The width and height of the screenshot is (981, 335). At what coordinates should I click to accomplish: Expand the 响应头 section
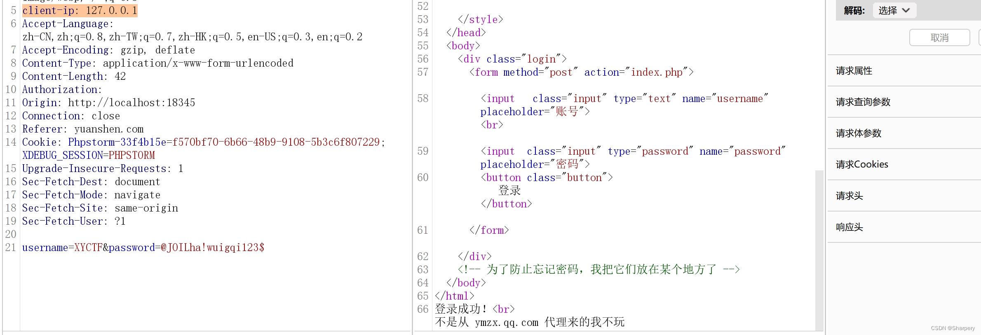point(904,227)
